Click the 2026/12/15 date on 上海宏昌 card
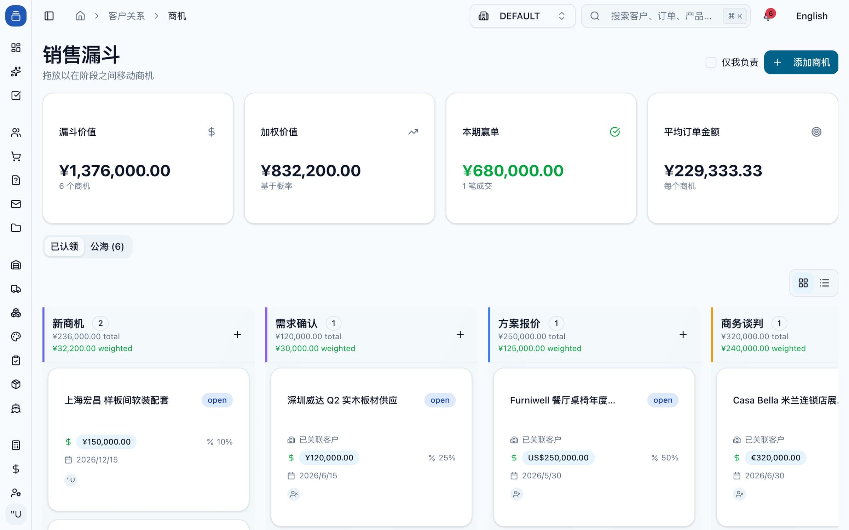Screen dimensions: 849x530 coord(97,460)
